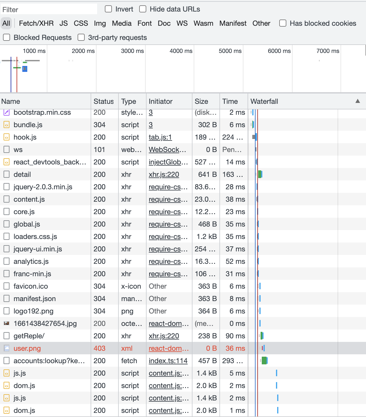Click the hook.js script file icon
The image size is (366, 417).
pos(7,137)
